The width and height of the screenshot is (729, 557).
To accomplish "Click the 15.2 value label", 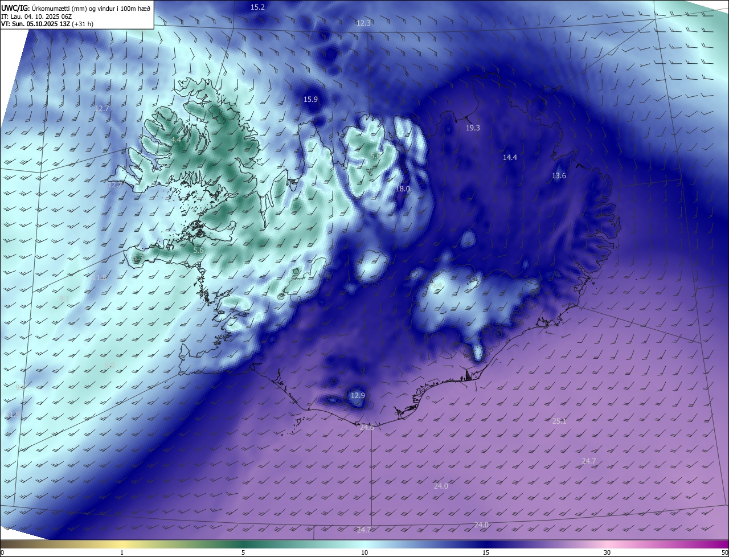I will coord(257,7).
